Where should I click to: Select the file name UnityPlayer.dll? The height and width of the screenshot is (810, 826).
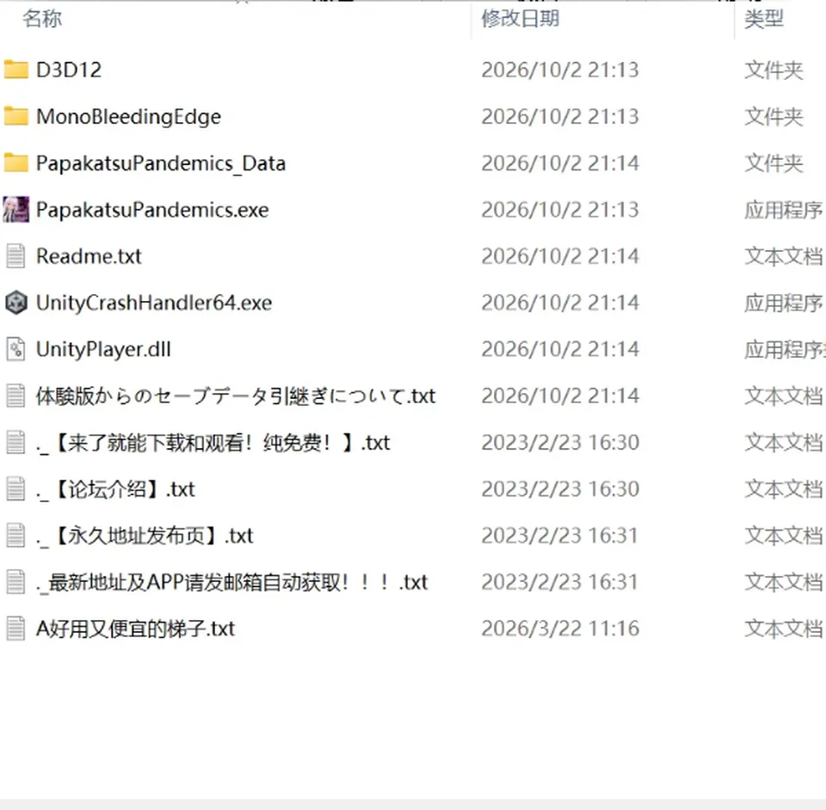(103, 349)
